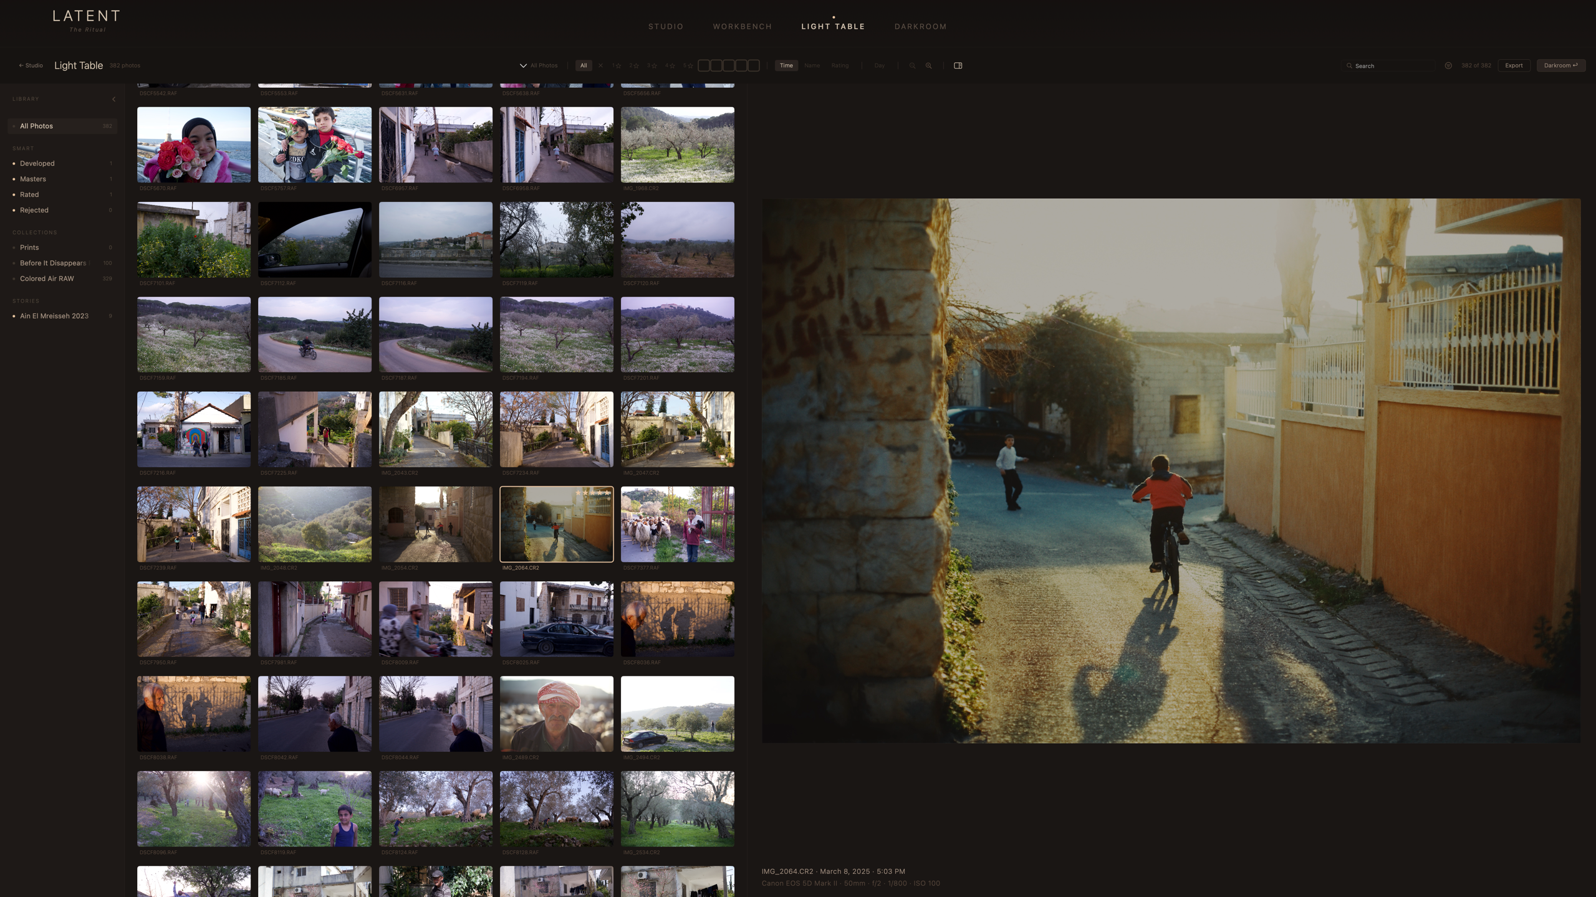1596x897 pixels.
Task: Open the Rated smart collection
Action: [x=62, y=194]
